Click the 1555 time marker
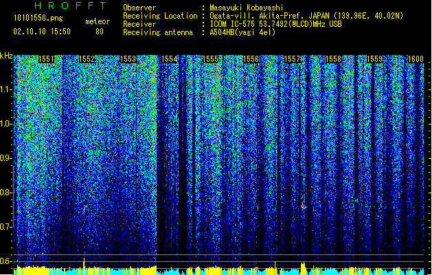 click(210, 59)
